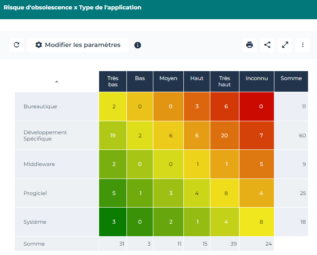Click dark green Système Très bas cell
The height and width of the screenshot is (255, 317).
113,222
